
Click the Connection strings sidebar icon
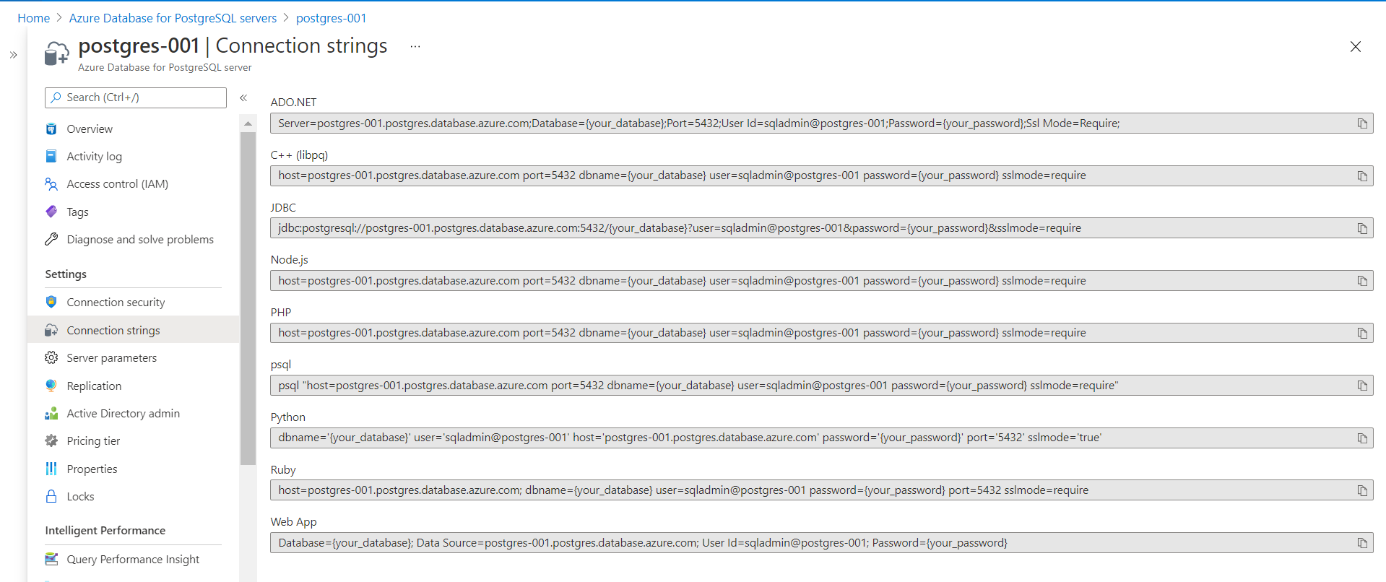pos(51,330)
